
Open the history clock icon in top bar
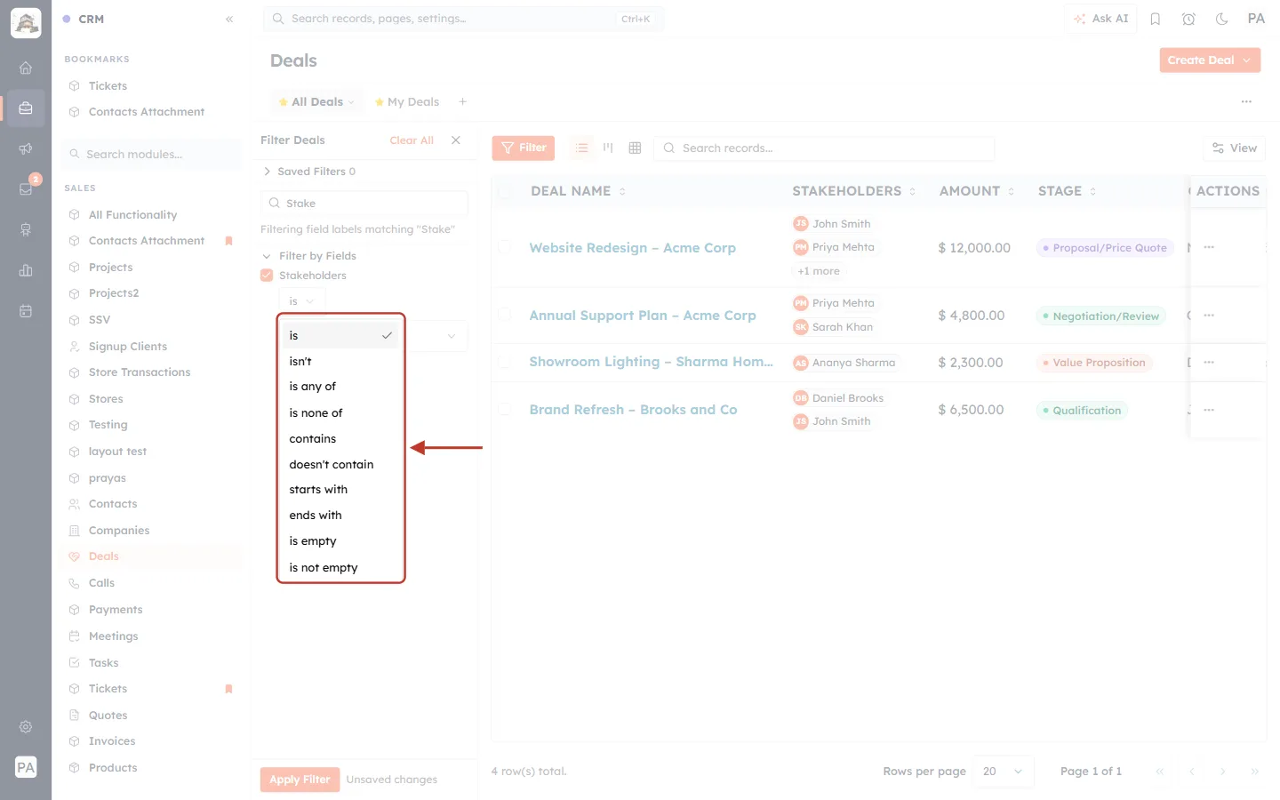1188,19
